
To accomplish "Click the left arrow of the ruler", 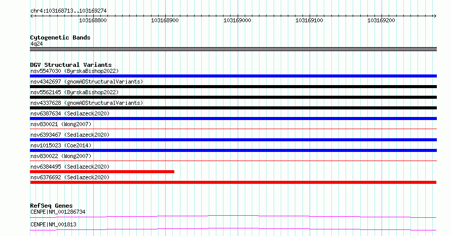I will (x=31, y=16).
